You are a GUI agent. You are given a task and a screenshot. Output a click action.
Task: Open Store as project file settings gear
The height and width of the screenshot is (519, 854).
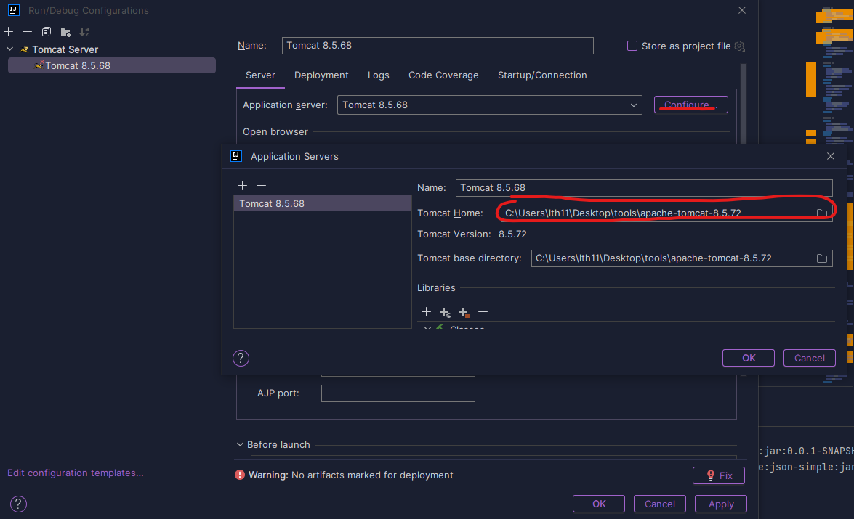(x=739, y=46)
